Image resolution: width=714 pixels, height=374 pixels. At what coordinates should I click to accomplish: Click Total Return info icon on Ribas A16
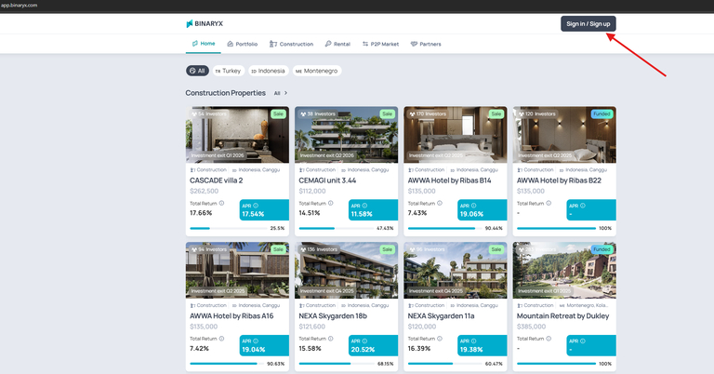coord(221,339)
